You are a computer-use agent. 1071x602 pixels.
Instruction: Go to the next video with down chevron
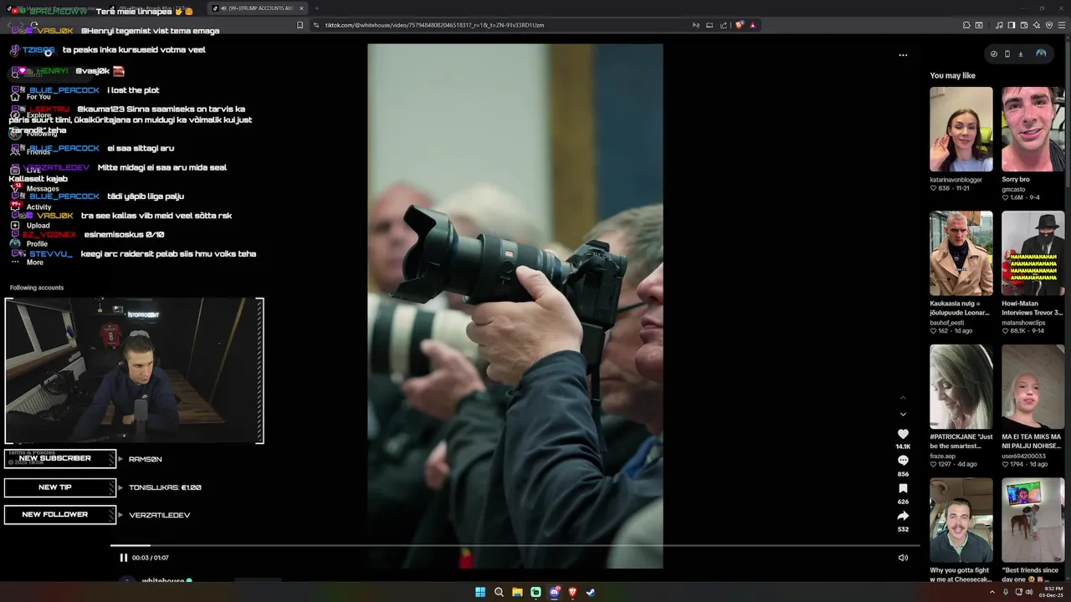pyautogui.click(x=903, y=414)
